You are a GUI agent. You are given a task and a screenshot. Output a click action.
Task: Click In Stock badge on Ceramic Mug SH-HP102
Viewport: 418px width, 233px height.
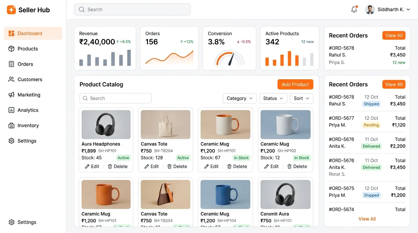point(302,158)
